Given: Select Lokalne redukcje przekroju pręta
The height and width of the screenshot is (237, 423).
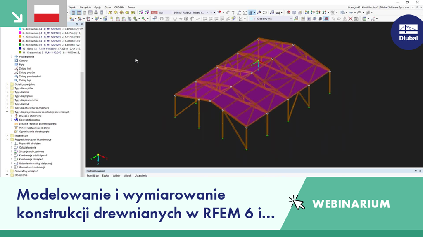Looking at the screenshot, I should click(x=38, y=124).
